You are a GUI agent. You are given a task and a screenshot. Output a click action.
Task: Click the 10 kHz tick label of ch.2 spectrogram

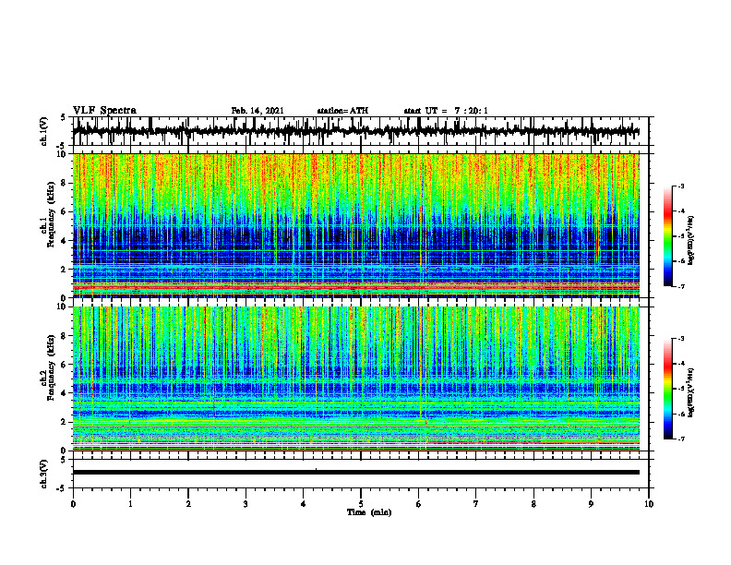click(x=63, y=307)
